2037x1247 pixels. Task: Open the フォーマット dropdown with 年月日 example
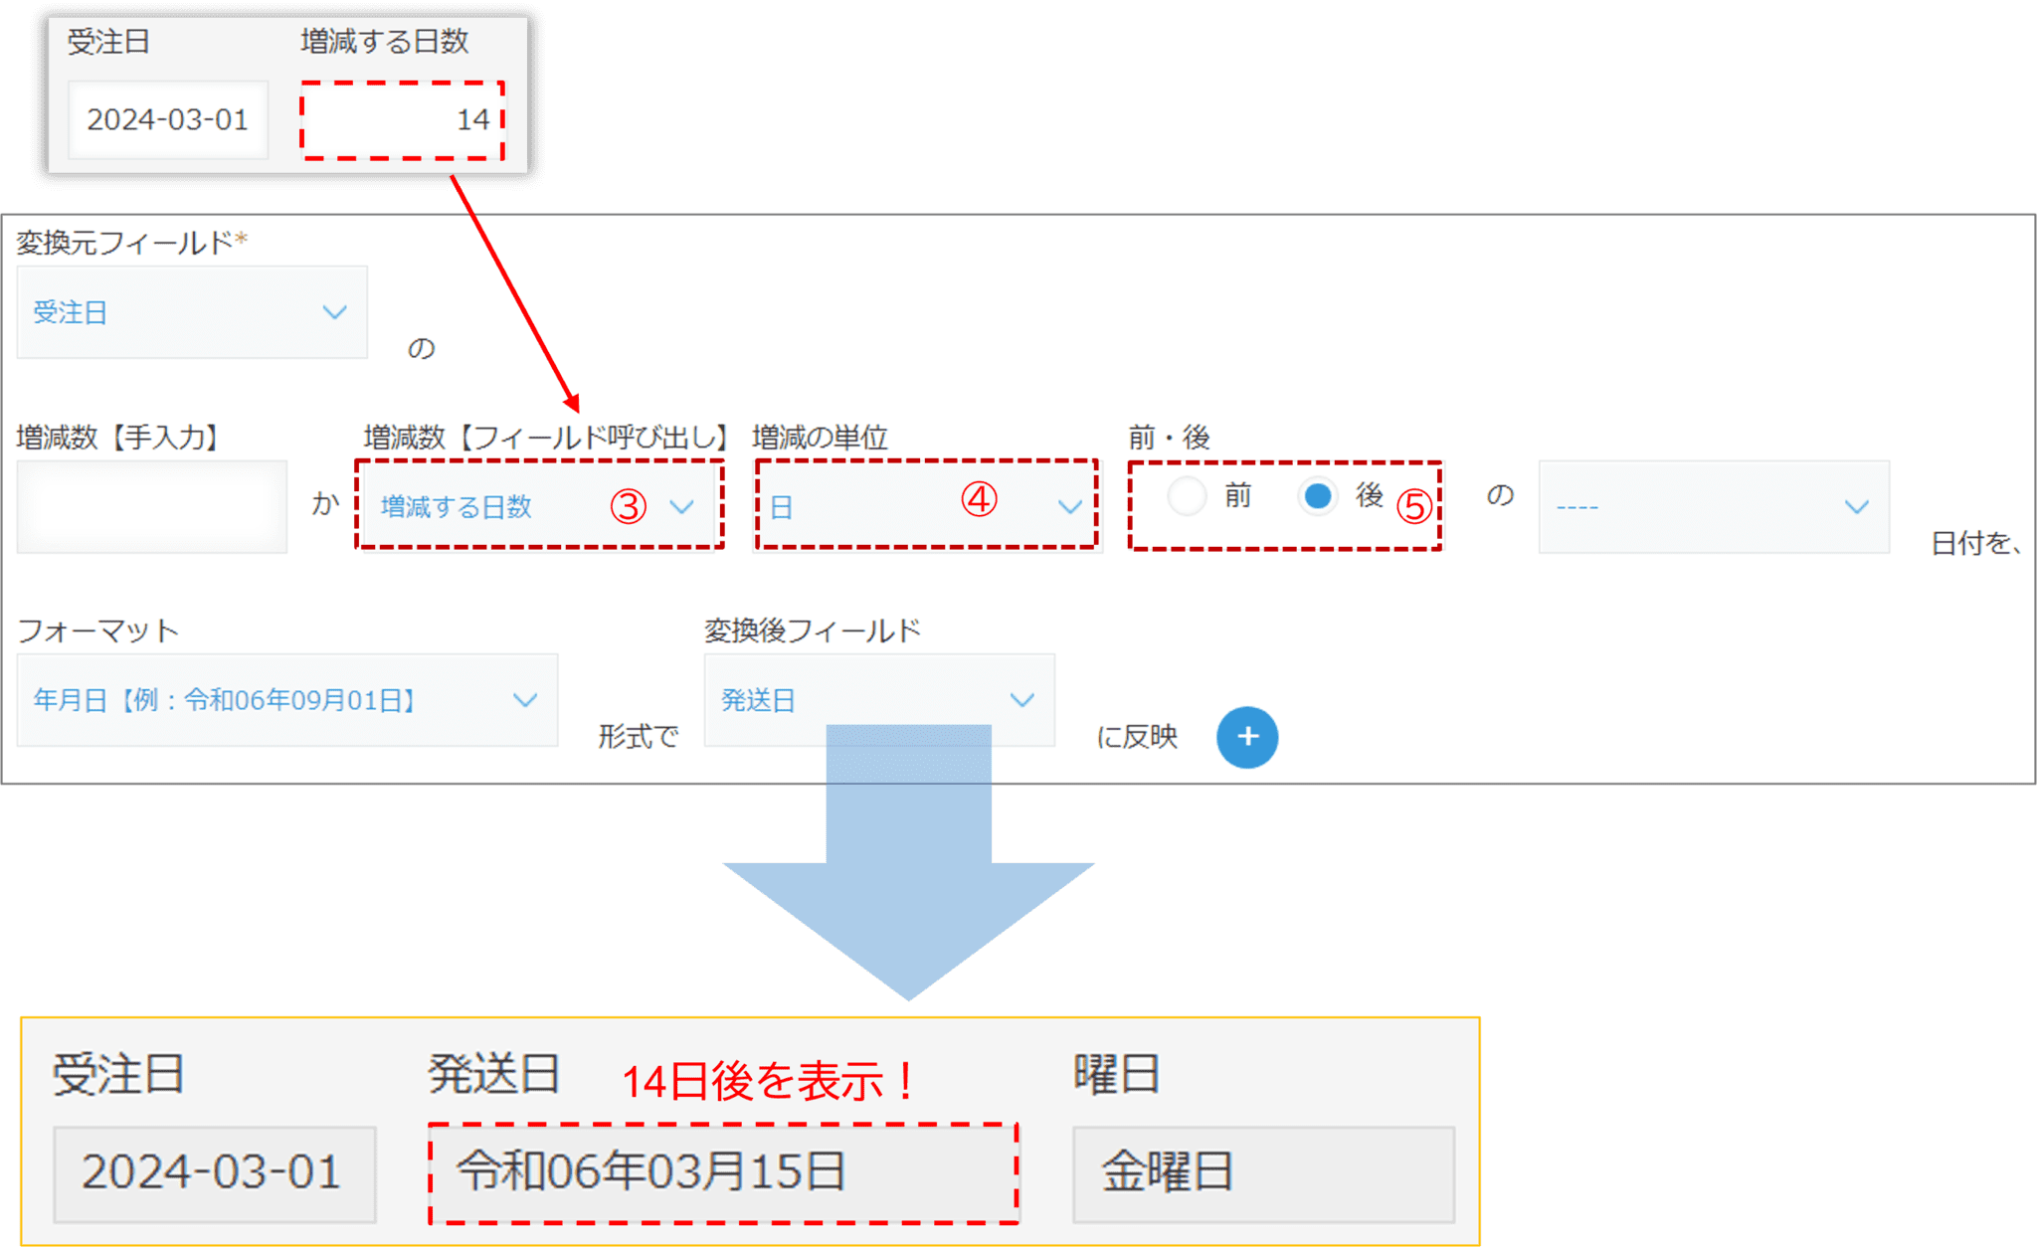pos(286,700)
